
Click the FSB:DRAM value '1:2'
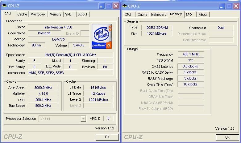pos(191,60)
